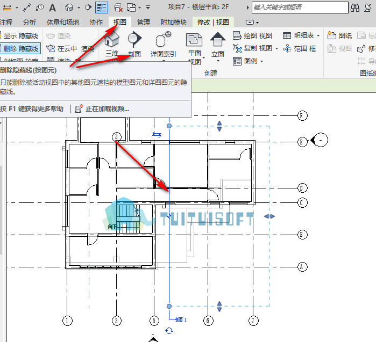This screenshot has height=342, width=376.
Task: Expand the 3D view dropdown arrow in toolbar
Action: [79, 8]
